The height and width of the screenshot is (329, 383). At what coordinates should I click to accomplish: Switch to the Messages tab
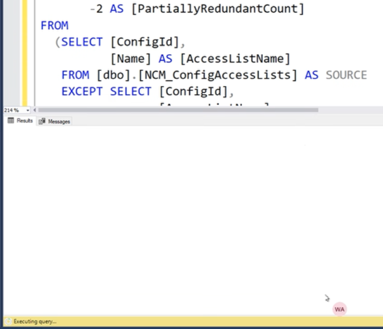[54, 121]
